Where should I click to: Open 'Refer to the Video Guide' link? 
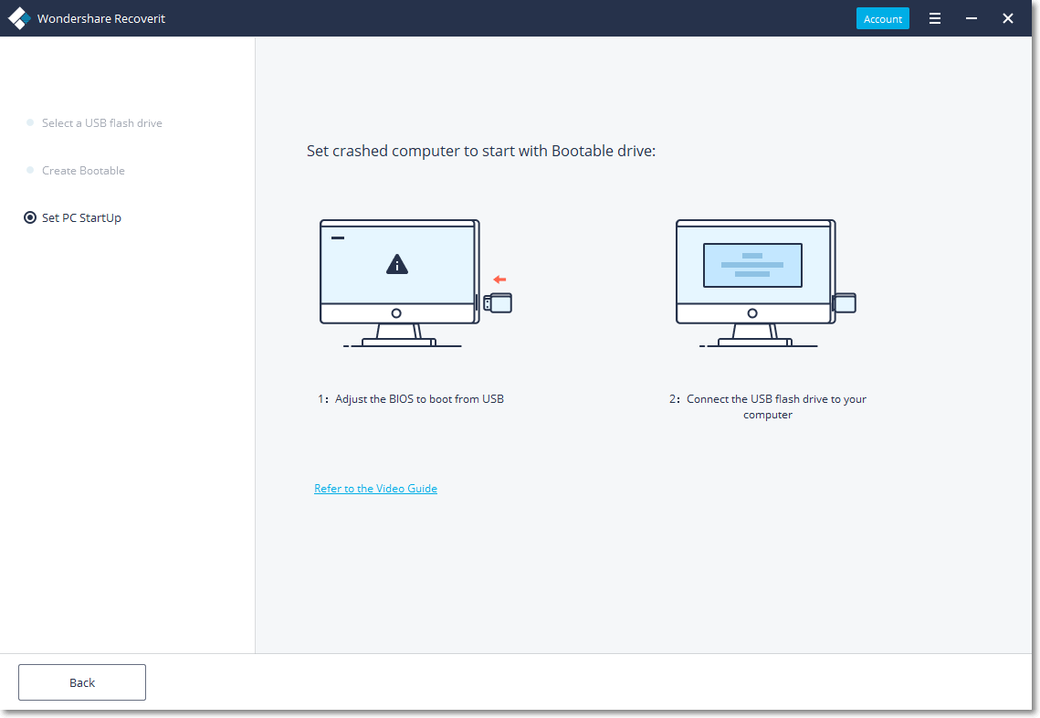(x=375, y=489)
